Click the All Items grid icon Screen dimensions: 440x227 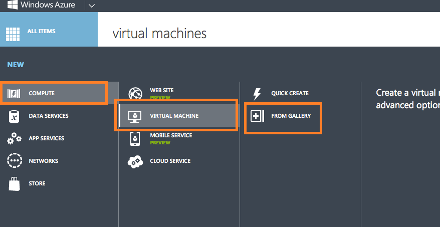pos(13,34)
